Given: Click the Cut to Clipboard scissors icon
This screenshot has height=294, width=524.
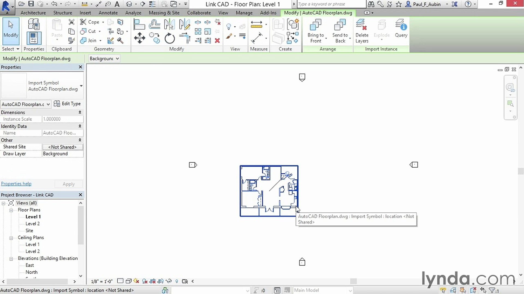Looking at the screenshot, I should tap(72, 22).
